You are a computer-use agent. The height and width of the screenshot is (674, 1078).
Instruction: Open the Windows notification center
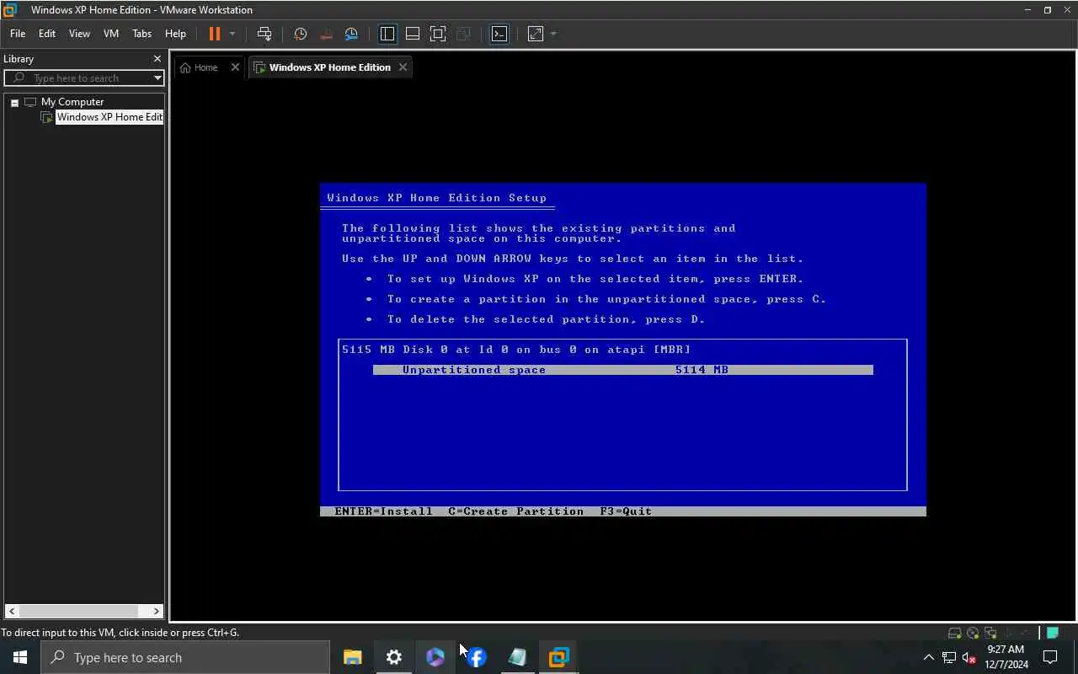pos(1050,657)
